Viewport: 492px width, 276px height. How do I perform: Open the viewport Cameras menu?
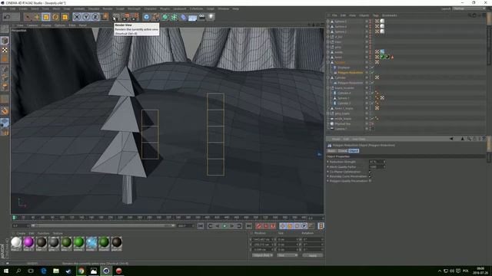tap(32, 25)
